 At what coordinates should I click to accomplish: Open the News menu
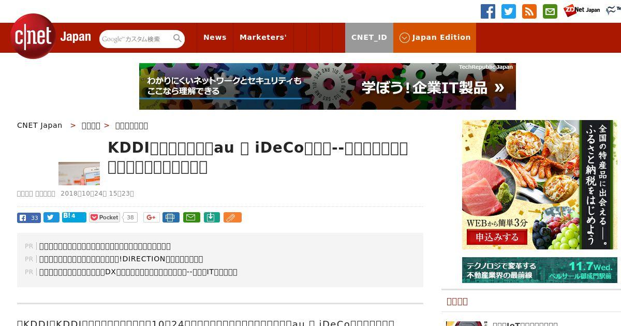tap(215, 37)
